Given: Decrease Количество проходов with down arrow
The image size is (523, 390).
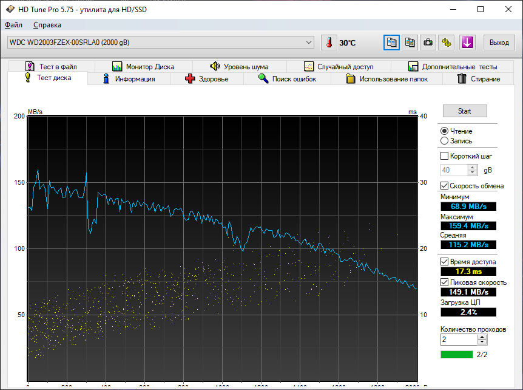Looking at the screenshot, I should point(482,342).
